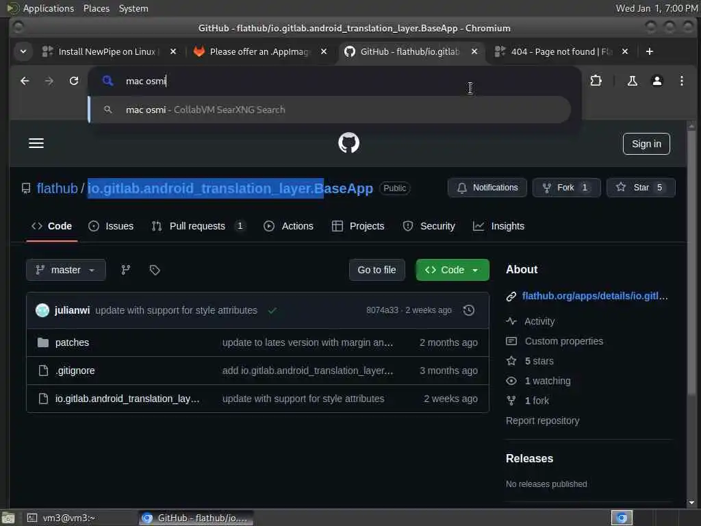Open the Extensions puzzle icon
The height and width of the screenshot is (526, 701).
(596, 81)
